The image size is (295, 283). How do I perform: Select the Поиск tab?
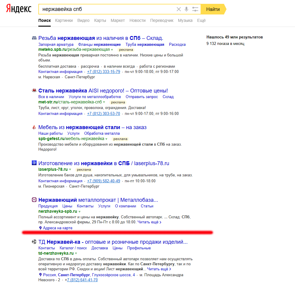[x=45, y=20]
